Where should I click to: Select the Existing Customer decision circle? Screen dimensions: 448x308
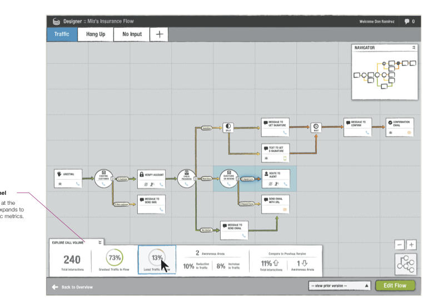104,179
